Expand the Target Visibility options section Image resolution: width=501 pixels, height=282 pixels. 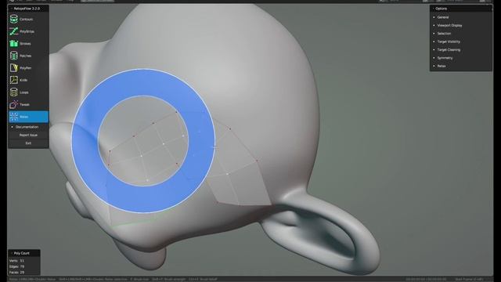click(449, 42)
